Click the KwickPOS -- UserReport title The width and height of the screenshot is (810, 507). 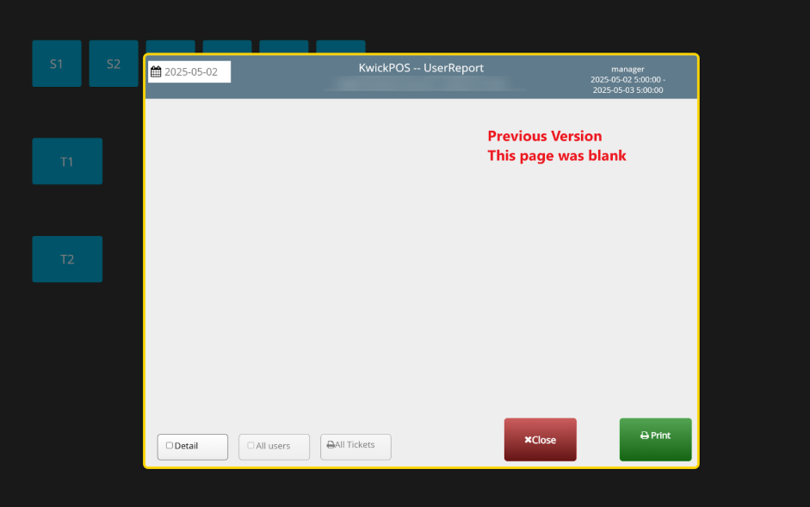(421, 68)
